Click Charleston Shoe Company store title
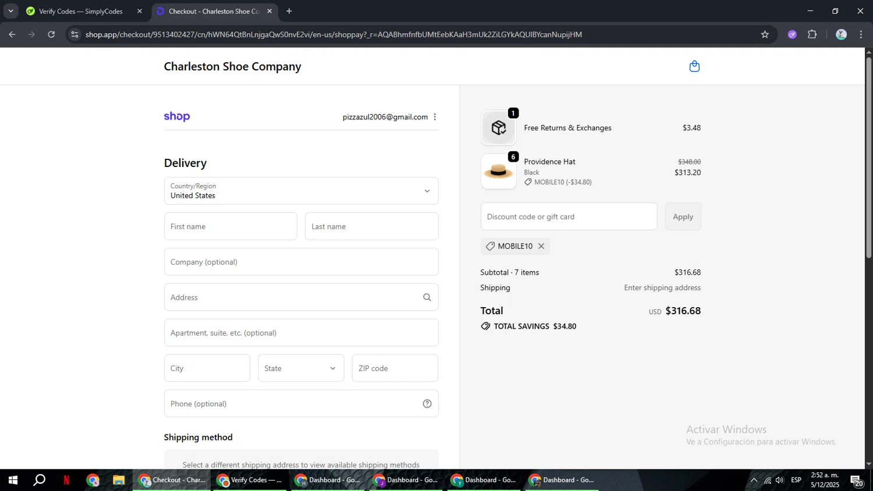This screenshot has width=873, height=491. click(233, 66)
